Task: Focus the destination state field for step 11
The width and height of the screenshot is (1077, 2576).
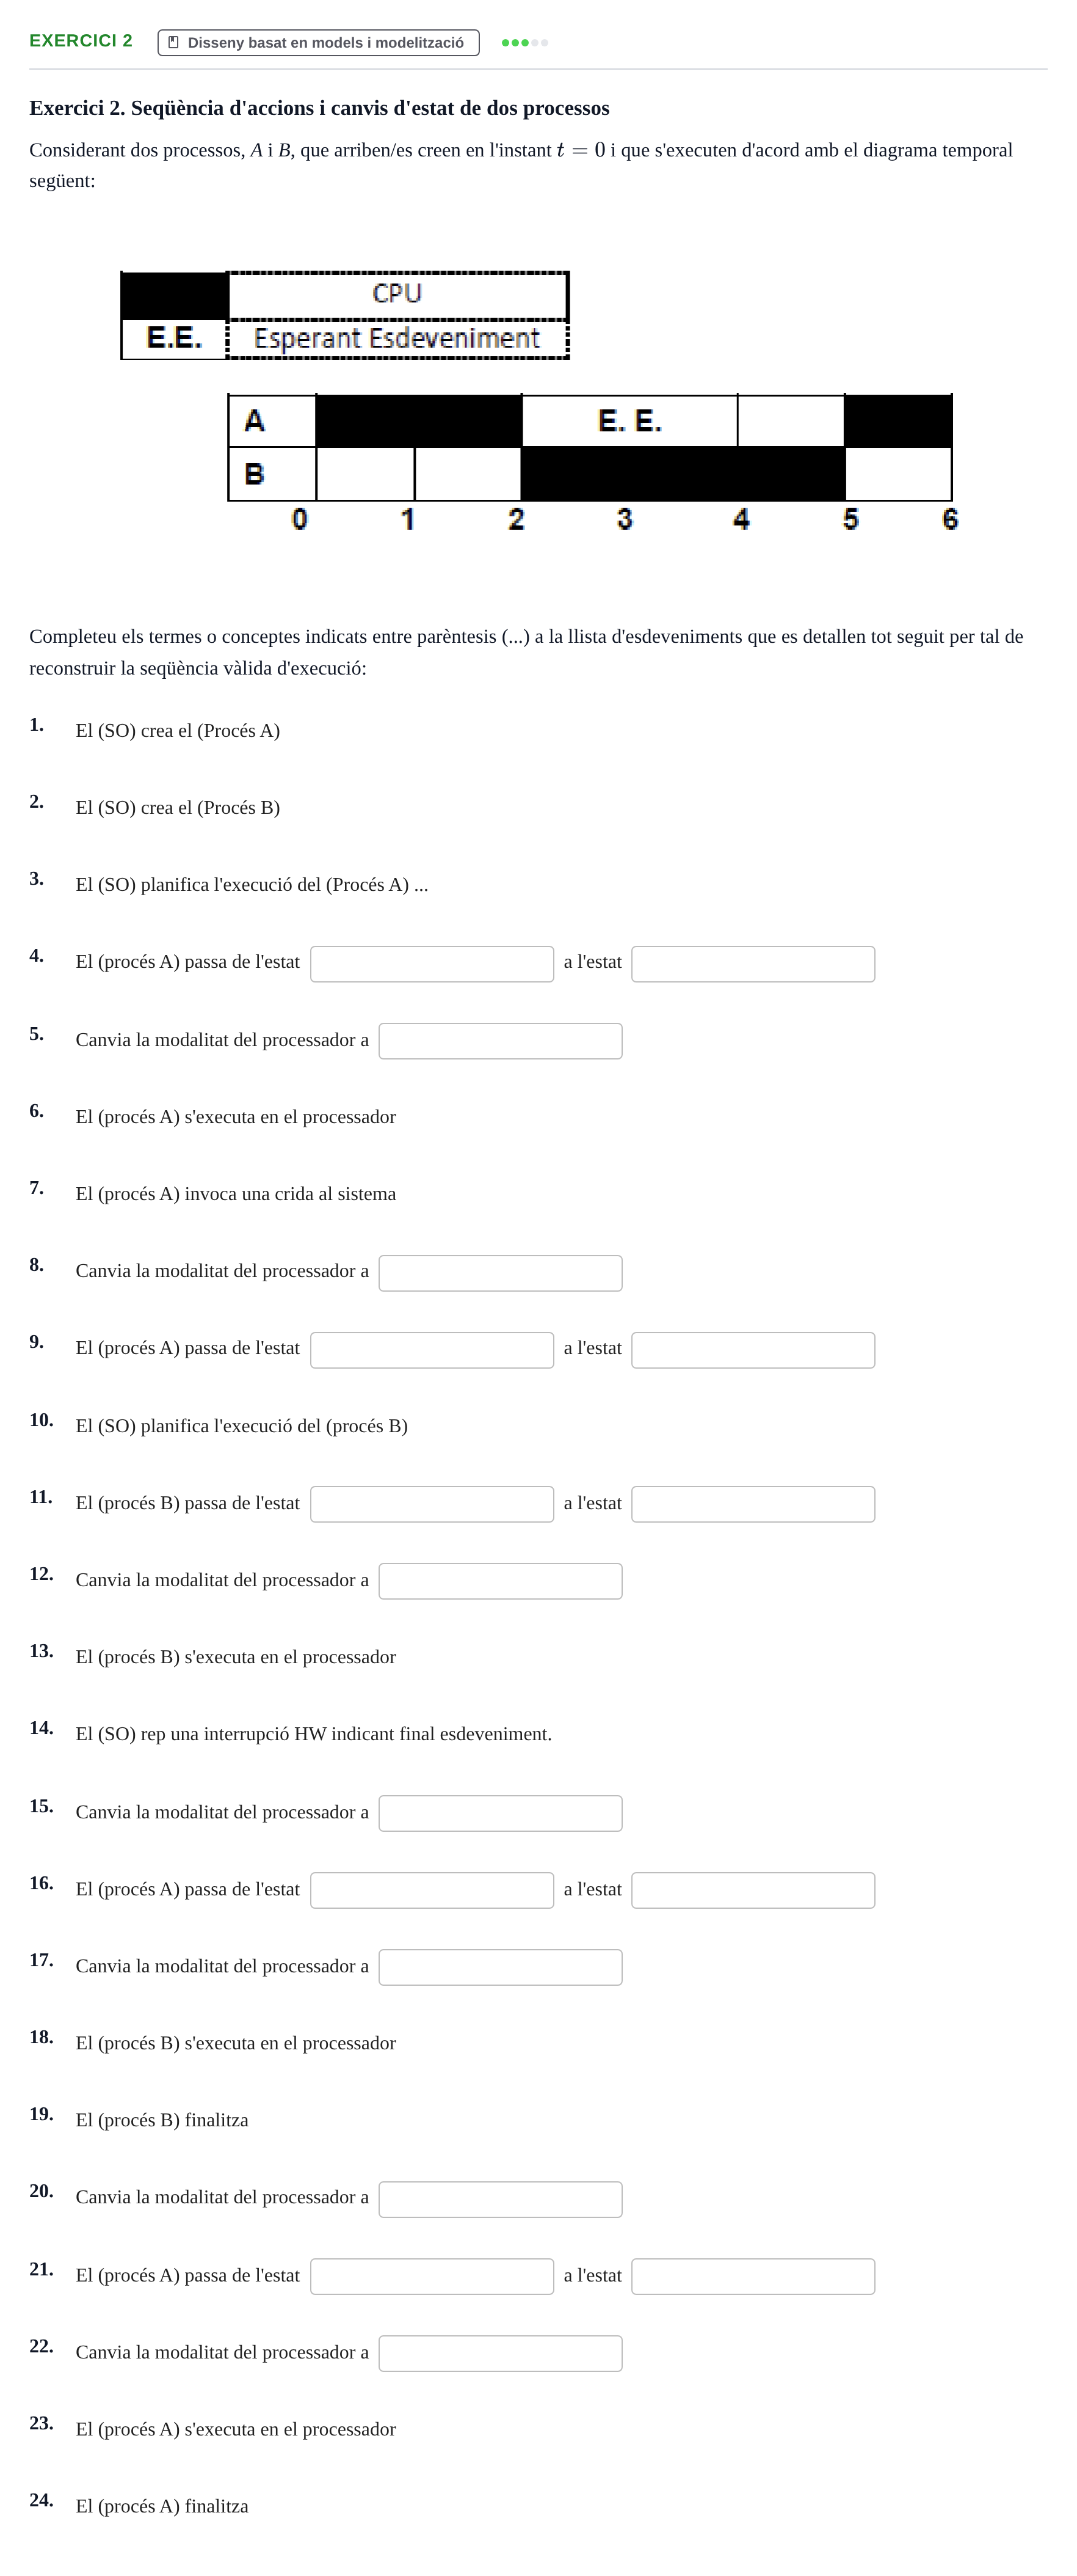Action: click(753, 1504)
